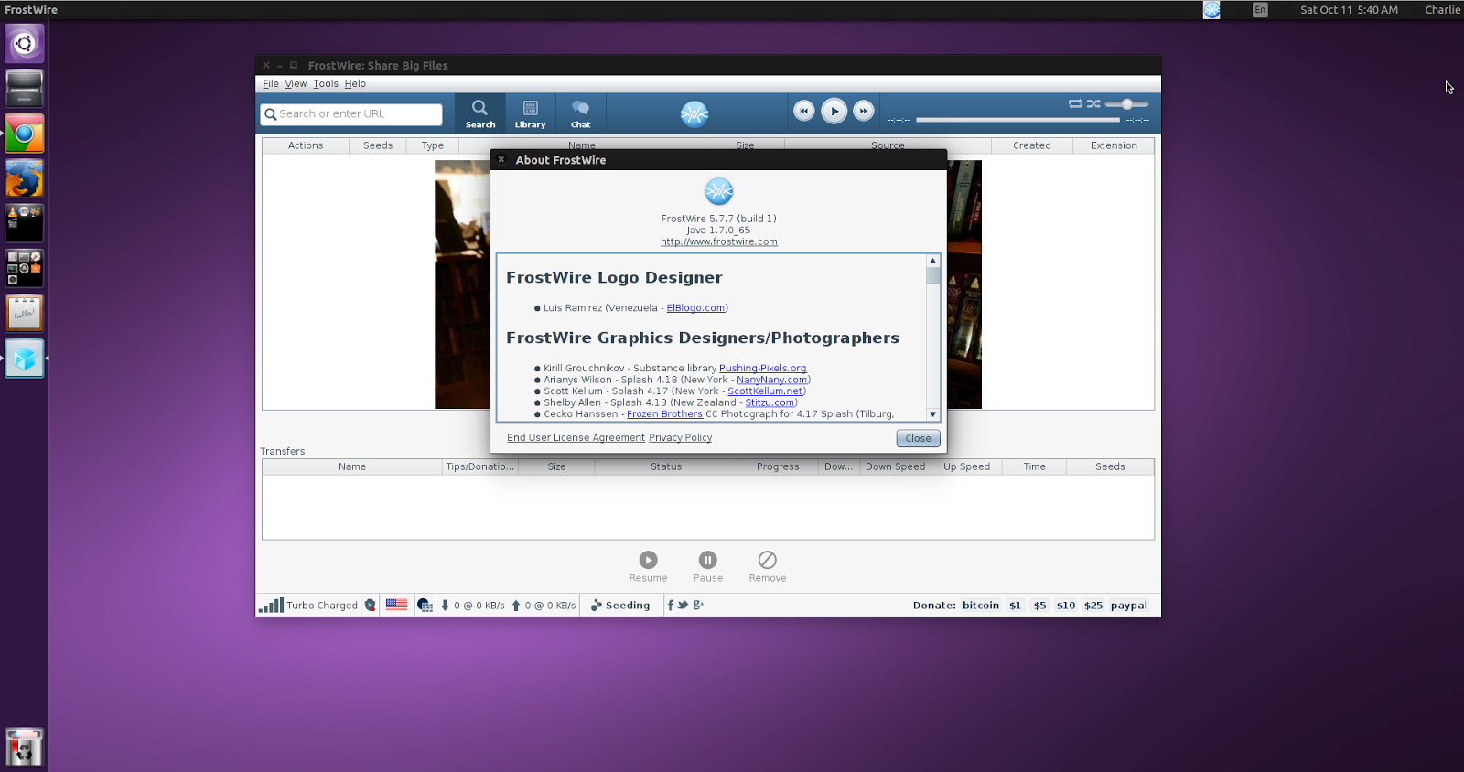Open the ScottKellum.net link
The height and width of the screenshot is (772, 1464).
[x=765, y=391]
